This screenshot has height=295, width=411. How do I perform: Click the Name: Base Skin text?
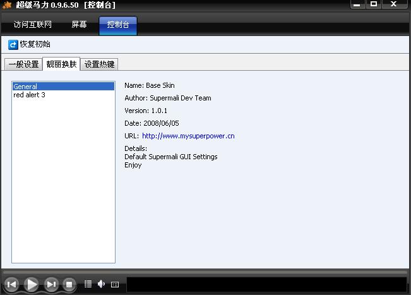(150, 85)
